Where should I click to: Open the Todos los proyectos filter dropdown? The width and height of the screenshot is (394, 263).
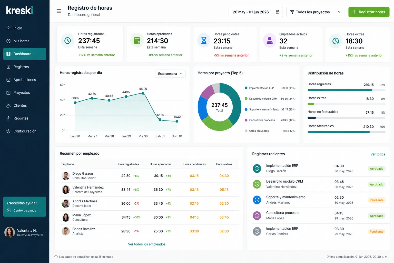315,12
